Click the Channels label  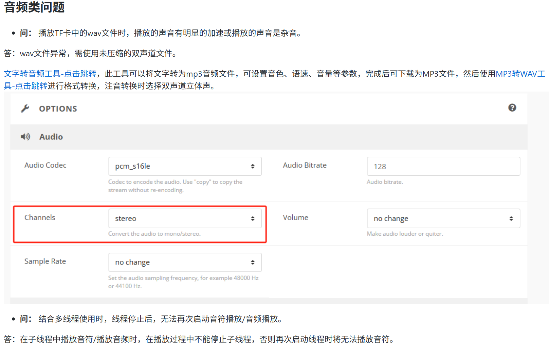(40, 217)
